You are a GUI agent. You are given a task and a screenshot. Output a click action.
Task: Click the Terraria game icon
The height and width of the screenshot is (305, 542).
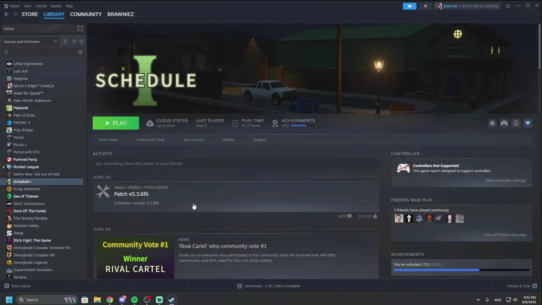coord(9,277)
